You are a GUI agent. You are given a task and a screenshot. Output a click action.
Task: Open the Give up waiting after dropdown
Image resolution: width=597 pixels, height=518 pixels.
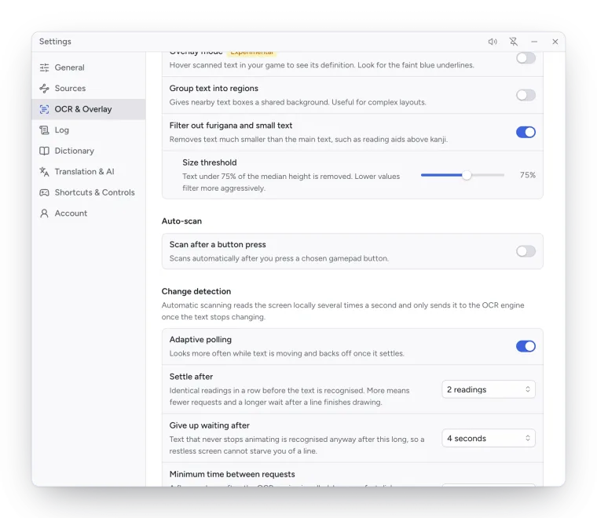(x=489, y=439)
